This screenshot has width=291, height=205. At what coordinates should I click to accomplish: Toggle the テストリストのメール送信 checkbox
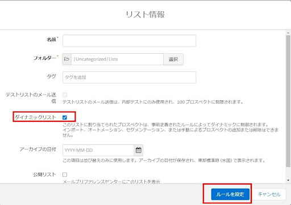point(65,95)
